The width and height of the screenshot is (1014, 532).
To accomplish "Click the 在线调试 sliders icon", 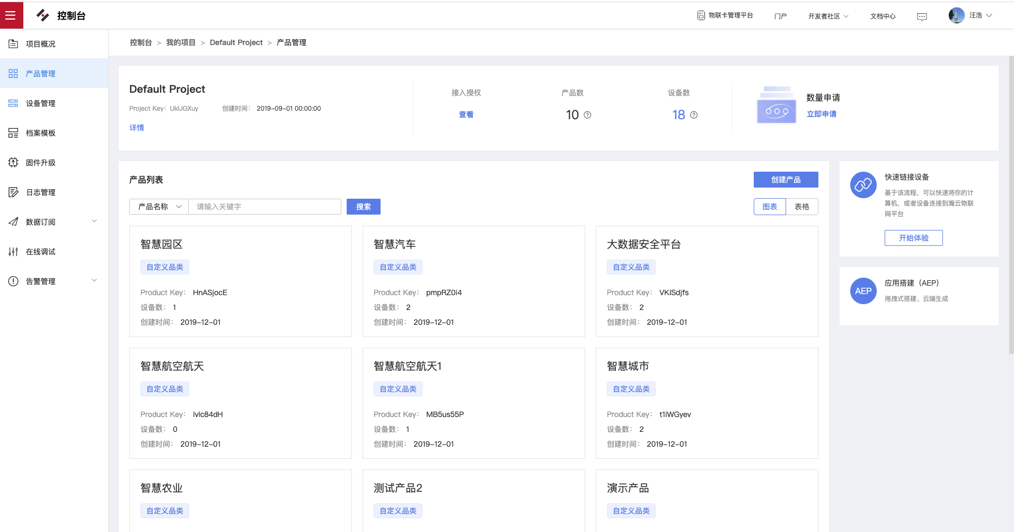I will click(13, 252).
